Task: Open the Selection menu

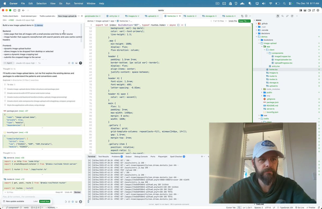Action: click(41, 3)
